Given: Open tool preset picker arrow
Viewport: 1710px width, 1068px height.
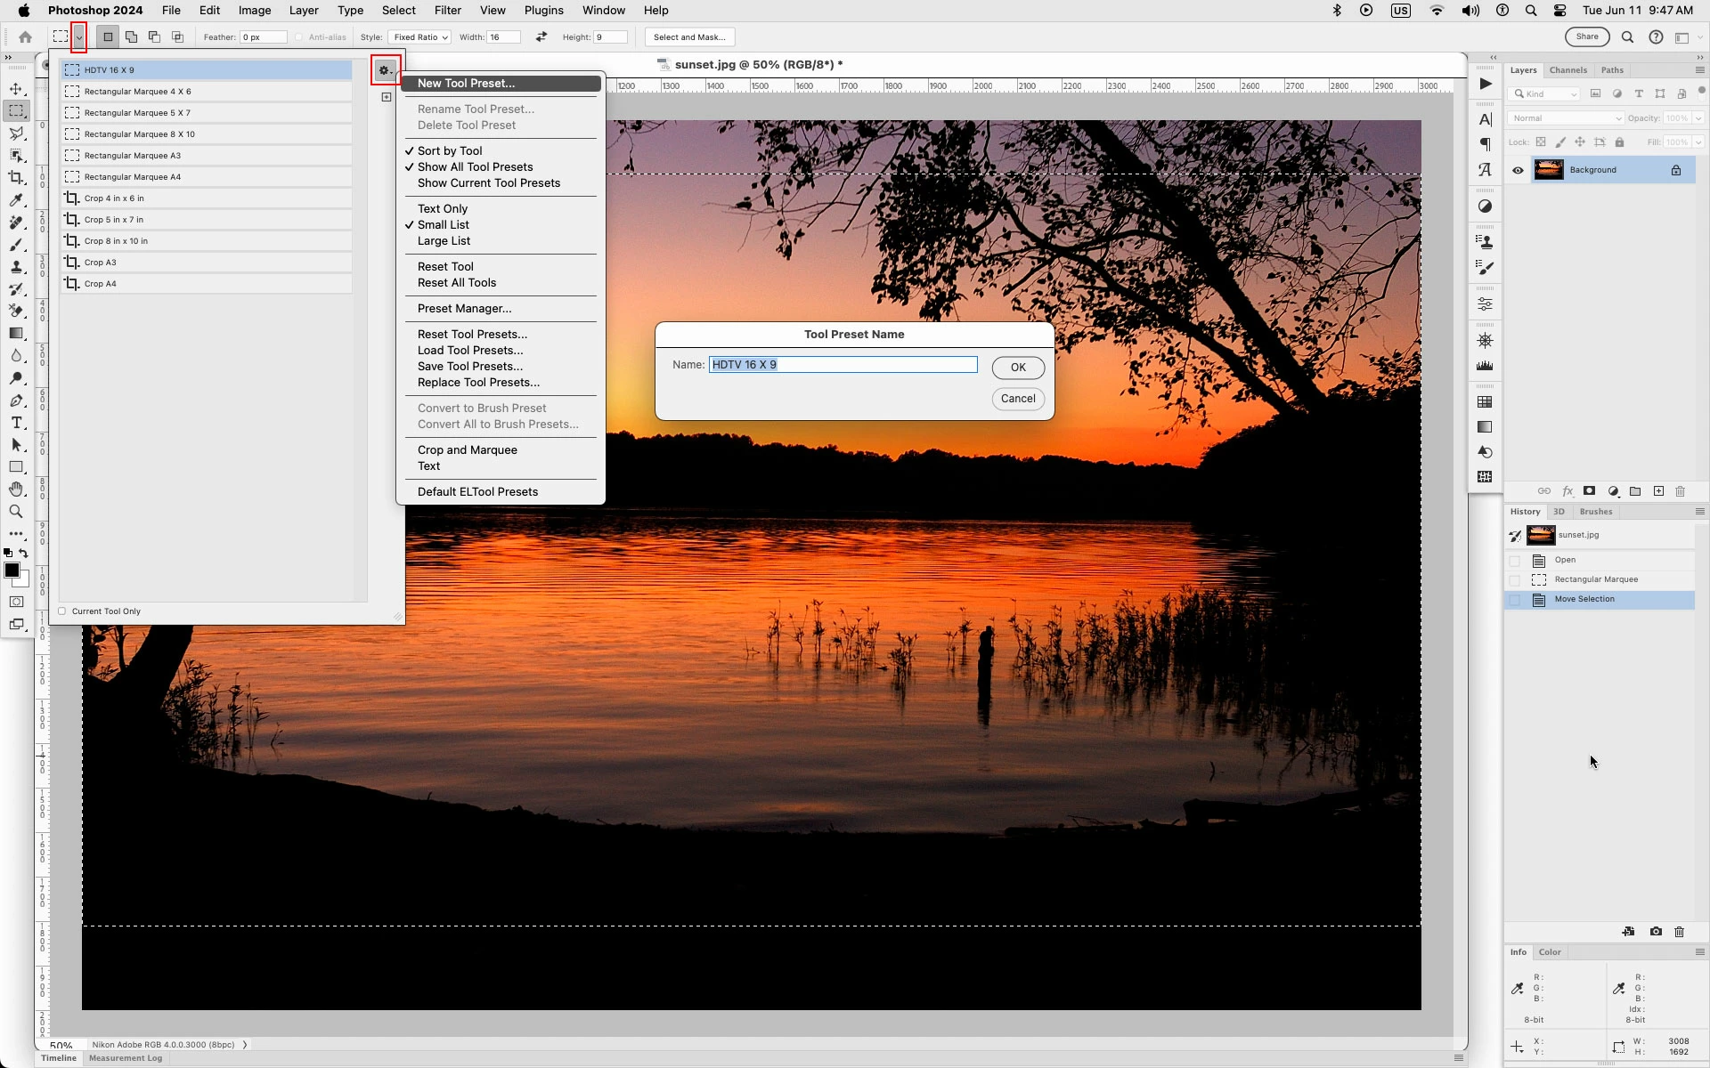Looking at the screenshot, I should pos(79,37).
